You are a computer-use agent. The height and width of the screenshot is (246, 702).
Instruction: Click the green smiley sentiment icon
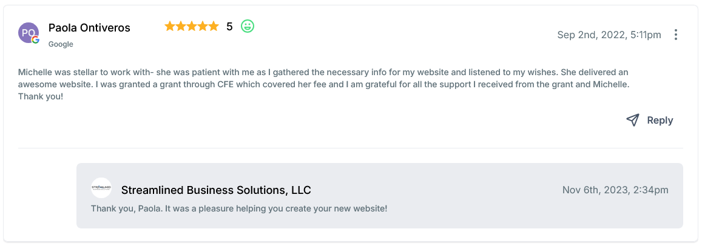[x=247, y=26]
